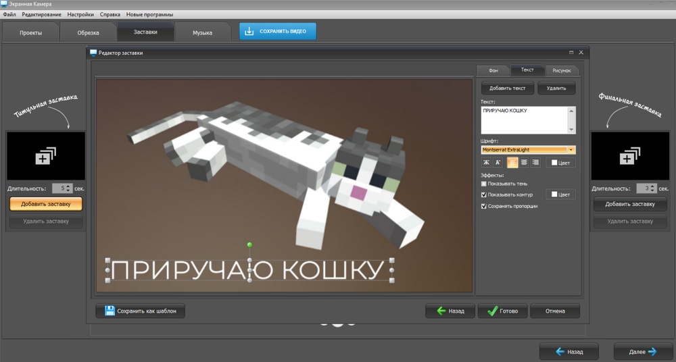The width and height of the screenshot is (676, 362).
Task: Align text to the left
Action: tap(512, 163)
